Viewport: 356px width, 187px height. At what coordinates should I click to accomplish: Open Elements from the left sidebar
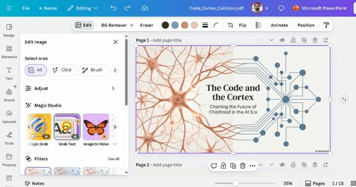click(x=9, y=51)
